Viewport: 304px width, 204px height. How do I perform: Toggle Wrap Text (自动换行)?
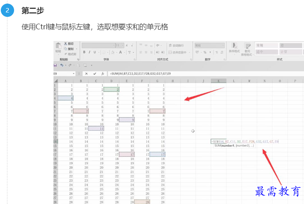pyautogui.click(x=176, y=45)
